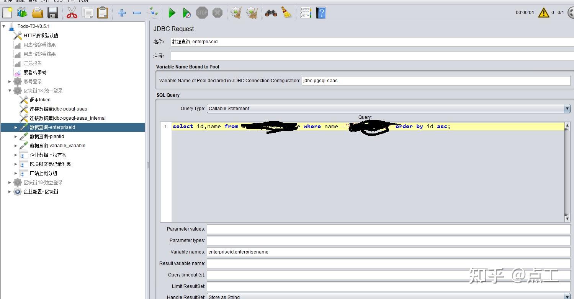Click the grayed Stop test icon
The width and height of the screenshot is (574, 299).
202,12
